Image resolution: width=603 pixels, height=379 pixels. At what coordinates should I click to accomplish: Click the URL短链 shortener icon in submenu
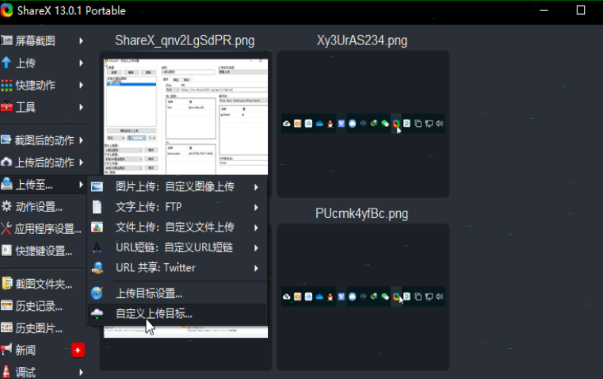point(97,247)
